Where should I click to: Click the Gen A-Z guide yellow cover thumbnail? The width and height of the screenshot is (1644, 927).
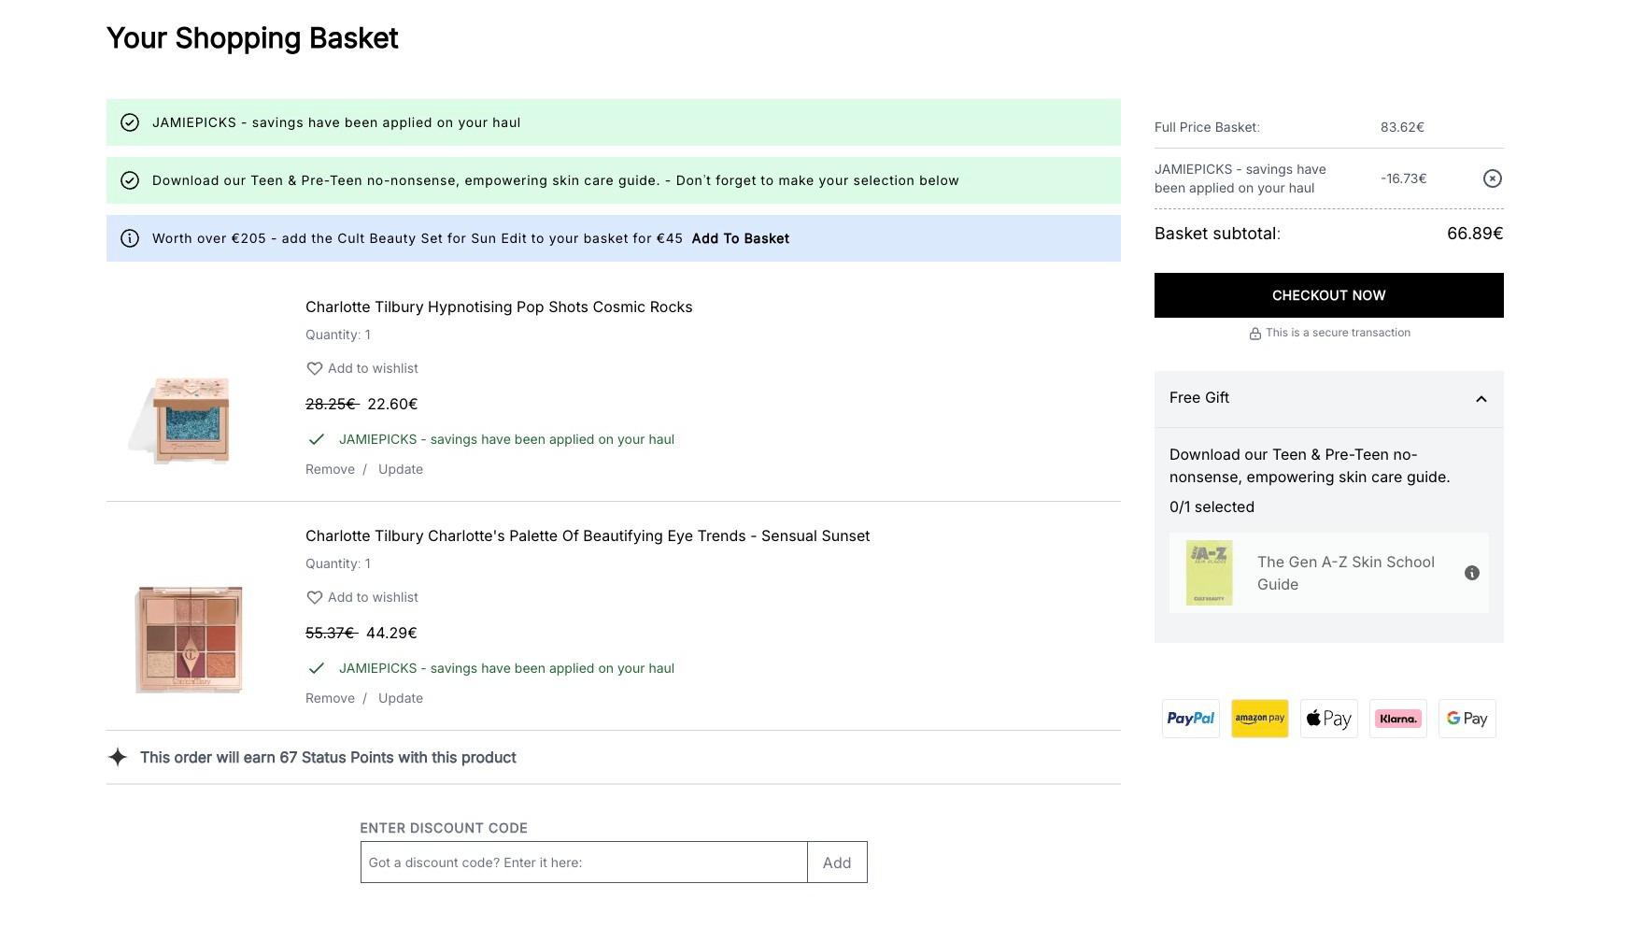coord(1209,573)
